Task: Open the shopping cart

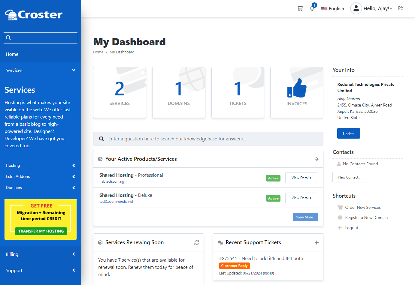Action: [x=300, y=8]
